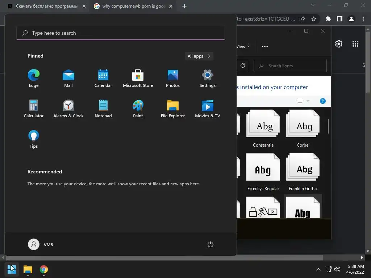Launch the Paint app
The image size is (371, 278).
click(x=138, y=109)
